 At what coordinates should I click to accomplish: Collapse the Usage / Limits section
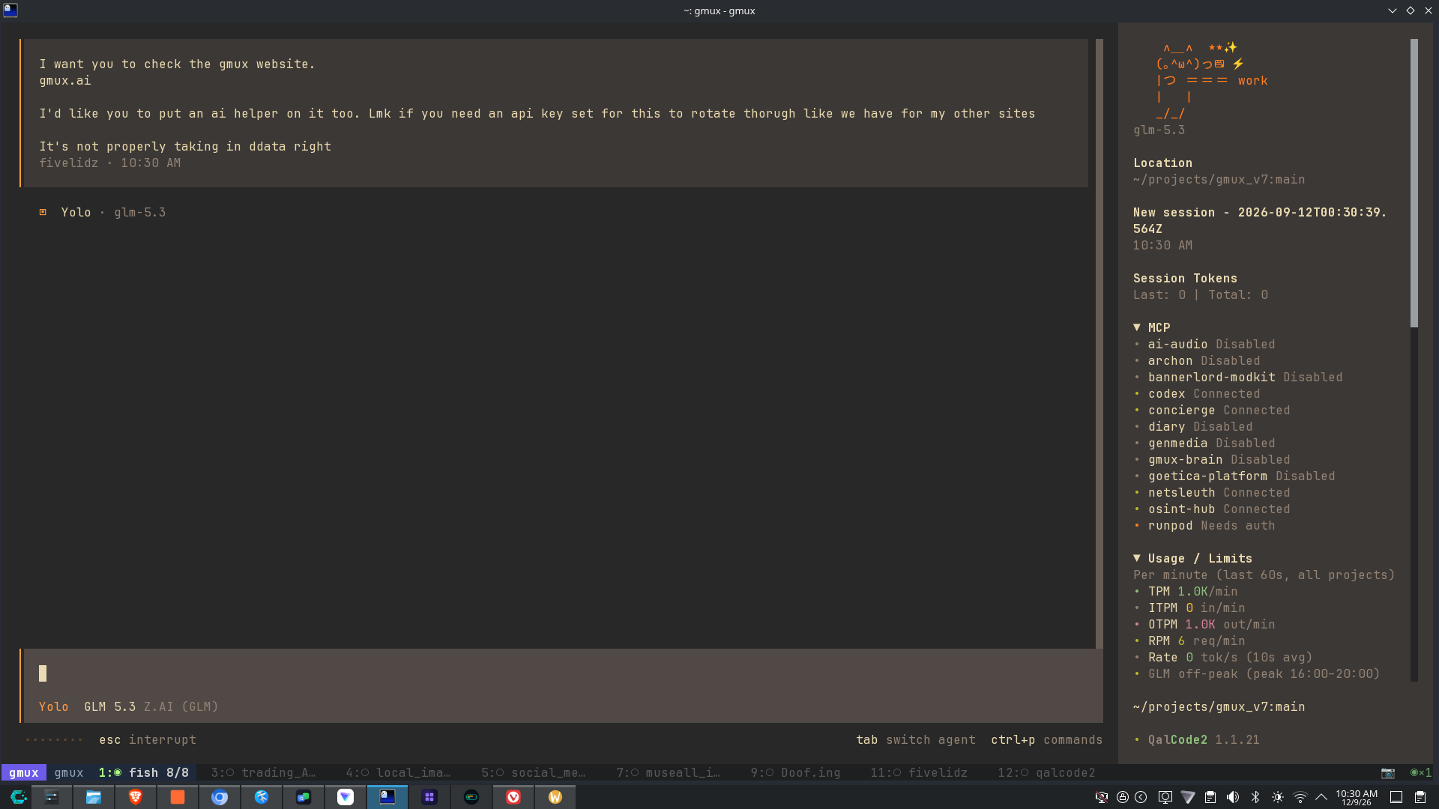pyautogui.click(x=1137, y=558)
